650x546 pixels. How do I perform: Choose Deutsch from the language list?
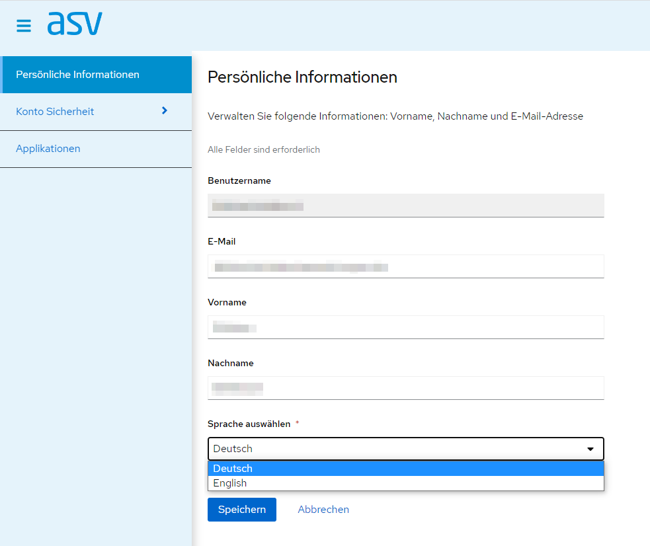[x=406, y=469]
